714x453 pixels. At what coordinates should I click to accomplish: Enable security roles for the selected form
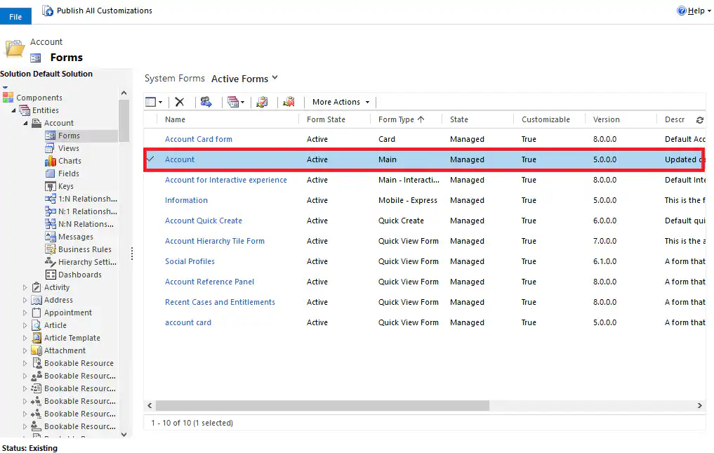[206, 102]
